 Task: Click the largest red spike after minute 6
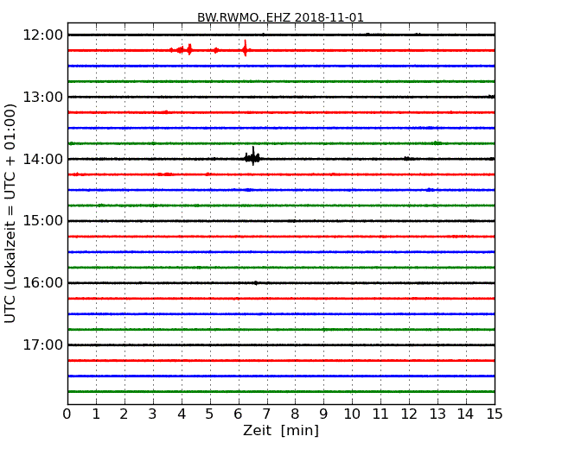click(x=246, y=48)
